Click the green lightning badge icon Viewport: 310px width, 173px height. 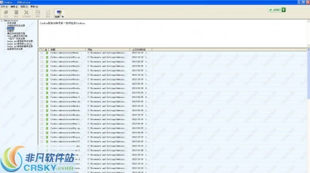coord(284,9)
